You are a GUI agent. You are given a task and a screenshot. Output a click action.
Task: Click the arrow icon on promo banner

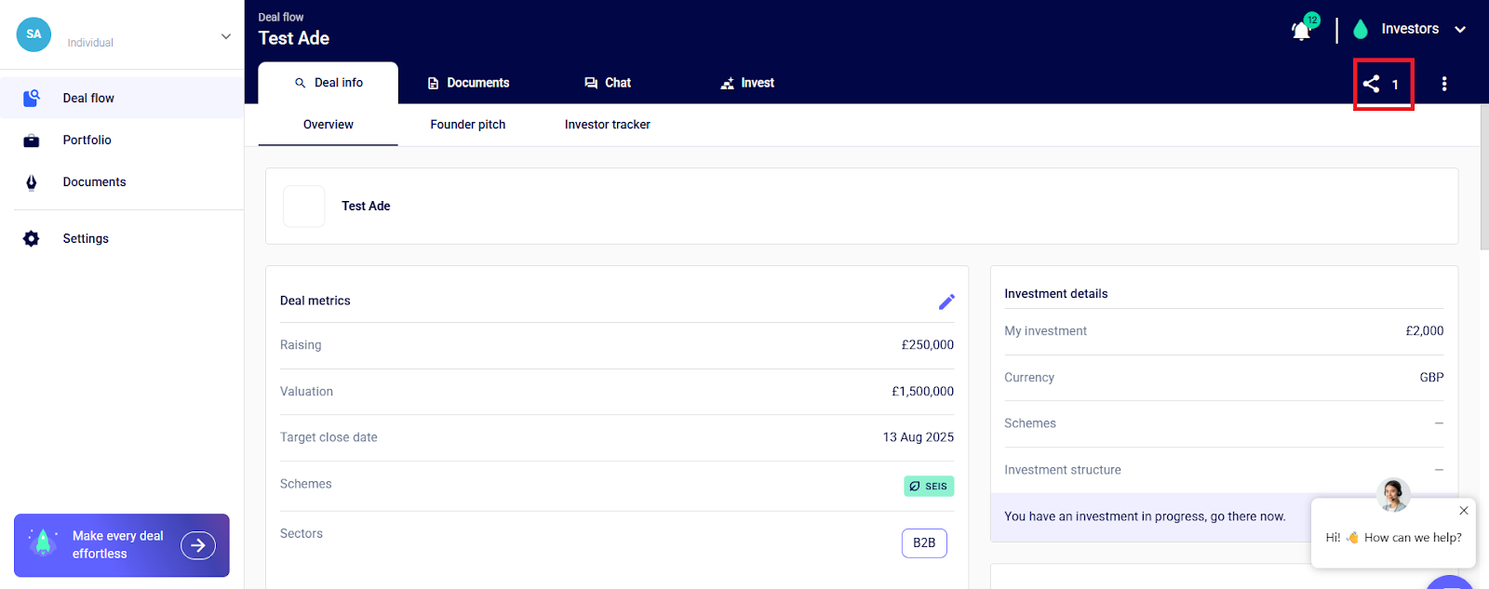point(198,545)
